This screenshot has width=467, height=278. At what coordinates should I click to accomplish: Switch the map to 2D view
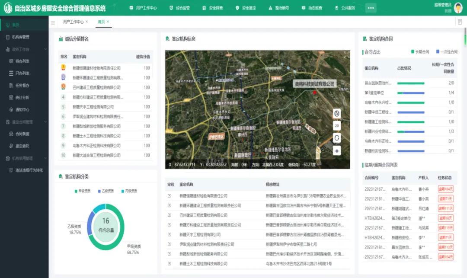click(337, 126)
